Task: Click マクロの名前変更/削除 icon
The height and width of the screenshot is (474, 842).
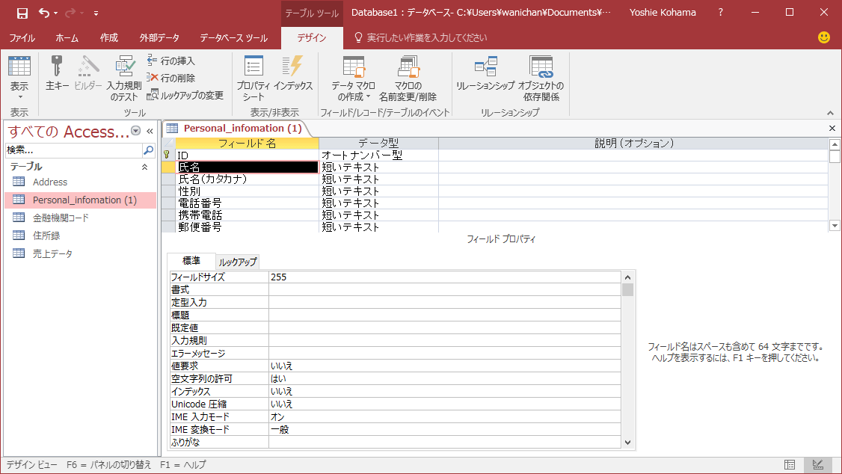Action: 408,79
